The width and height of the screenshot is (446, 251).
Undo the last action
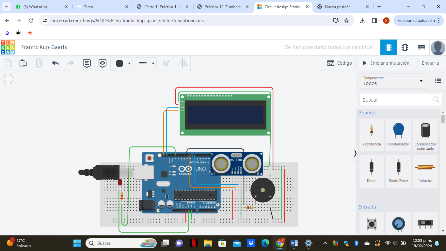click(x=55, y=63)
